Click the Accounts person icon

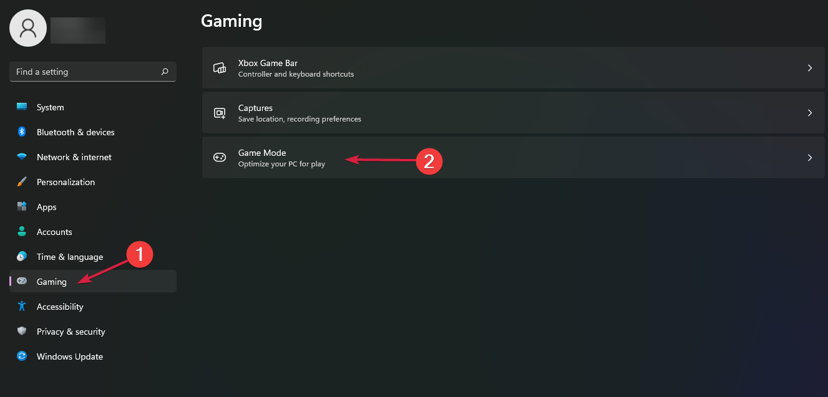pos(22,232)
